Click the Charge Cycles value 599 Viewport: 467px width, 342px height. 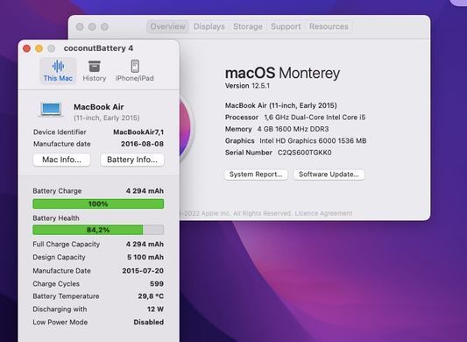point(157,284)
